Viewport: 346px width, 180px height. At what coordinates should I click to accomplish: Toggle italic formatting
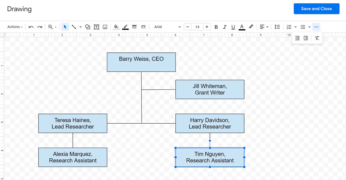tap(224, 27)
